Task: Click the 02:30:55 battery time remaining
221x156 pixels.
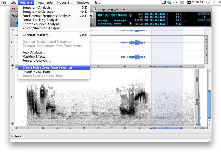Action: point(197,2)
